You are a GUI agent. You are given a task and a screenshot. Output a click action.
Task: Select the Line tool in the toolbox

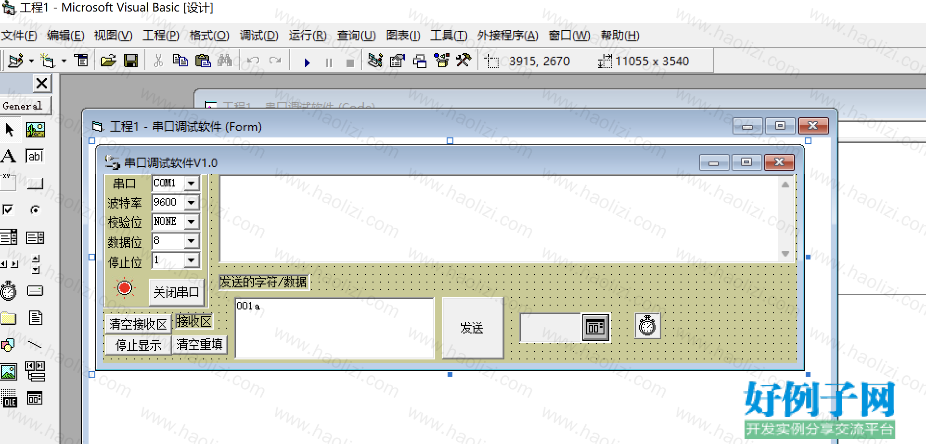tap(35, 345)
